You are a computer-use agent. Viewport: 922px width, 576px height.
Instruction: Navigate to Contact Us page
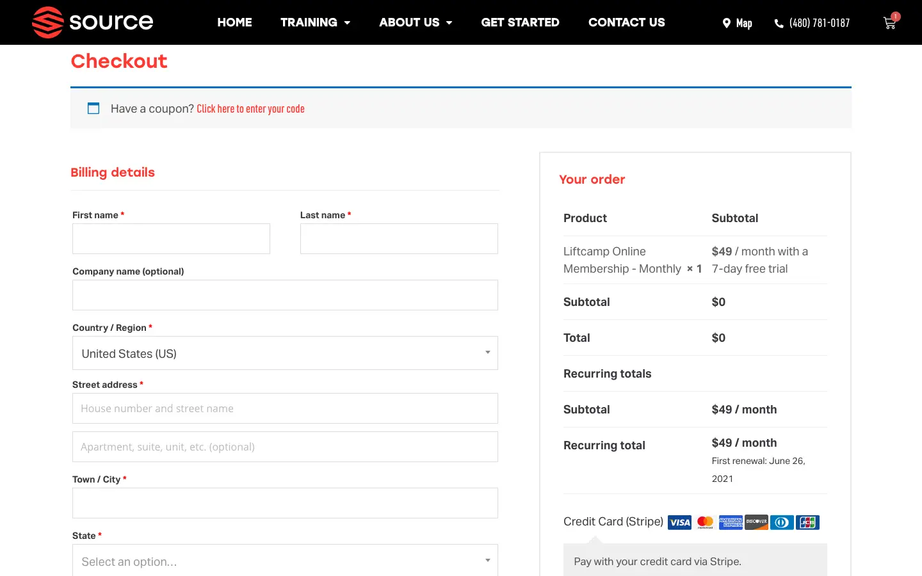[626, 22]
